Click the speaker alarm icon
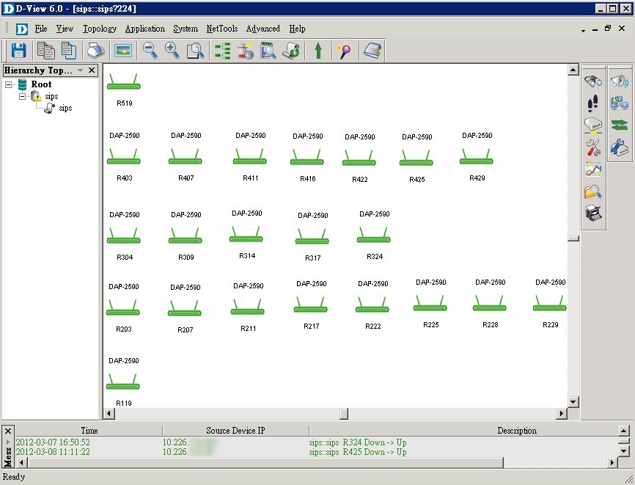 tap(620, 81)
